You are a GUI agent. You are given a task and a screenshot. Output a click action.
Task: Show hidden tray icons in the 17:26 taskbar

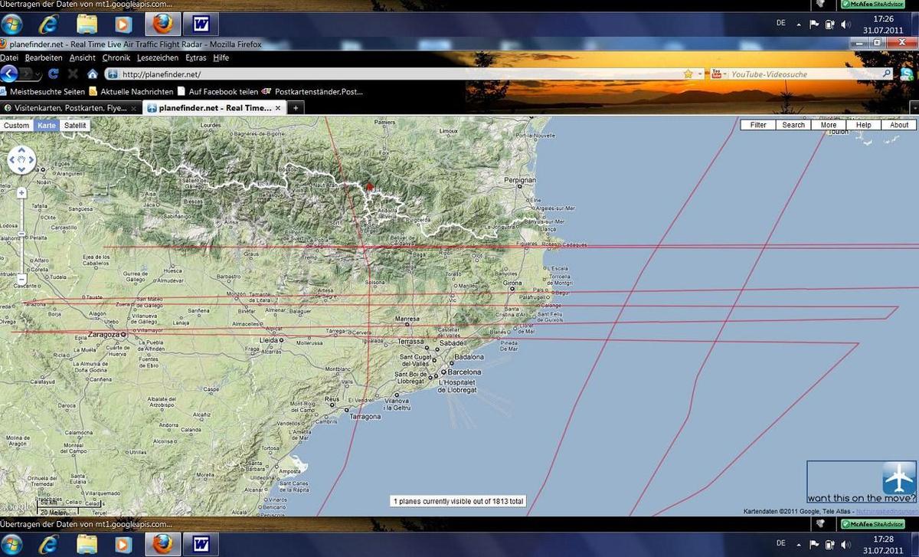(799, 25)
